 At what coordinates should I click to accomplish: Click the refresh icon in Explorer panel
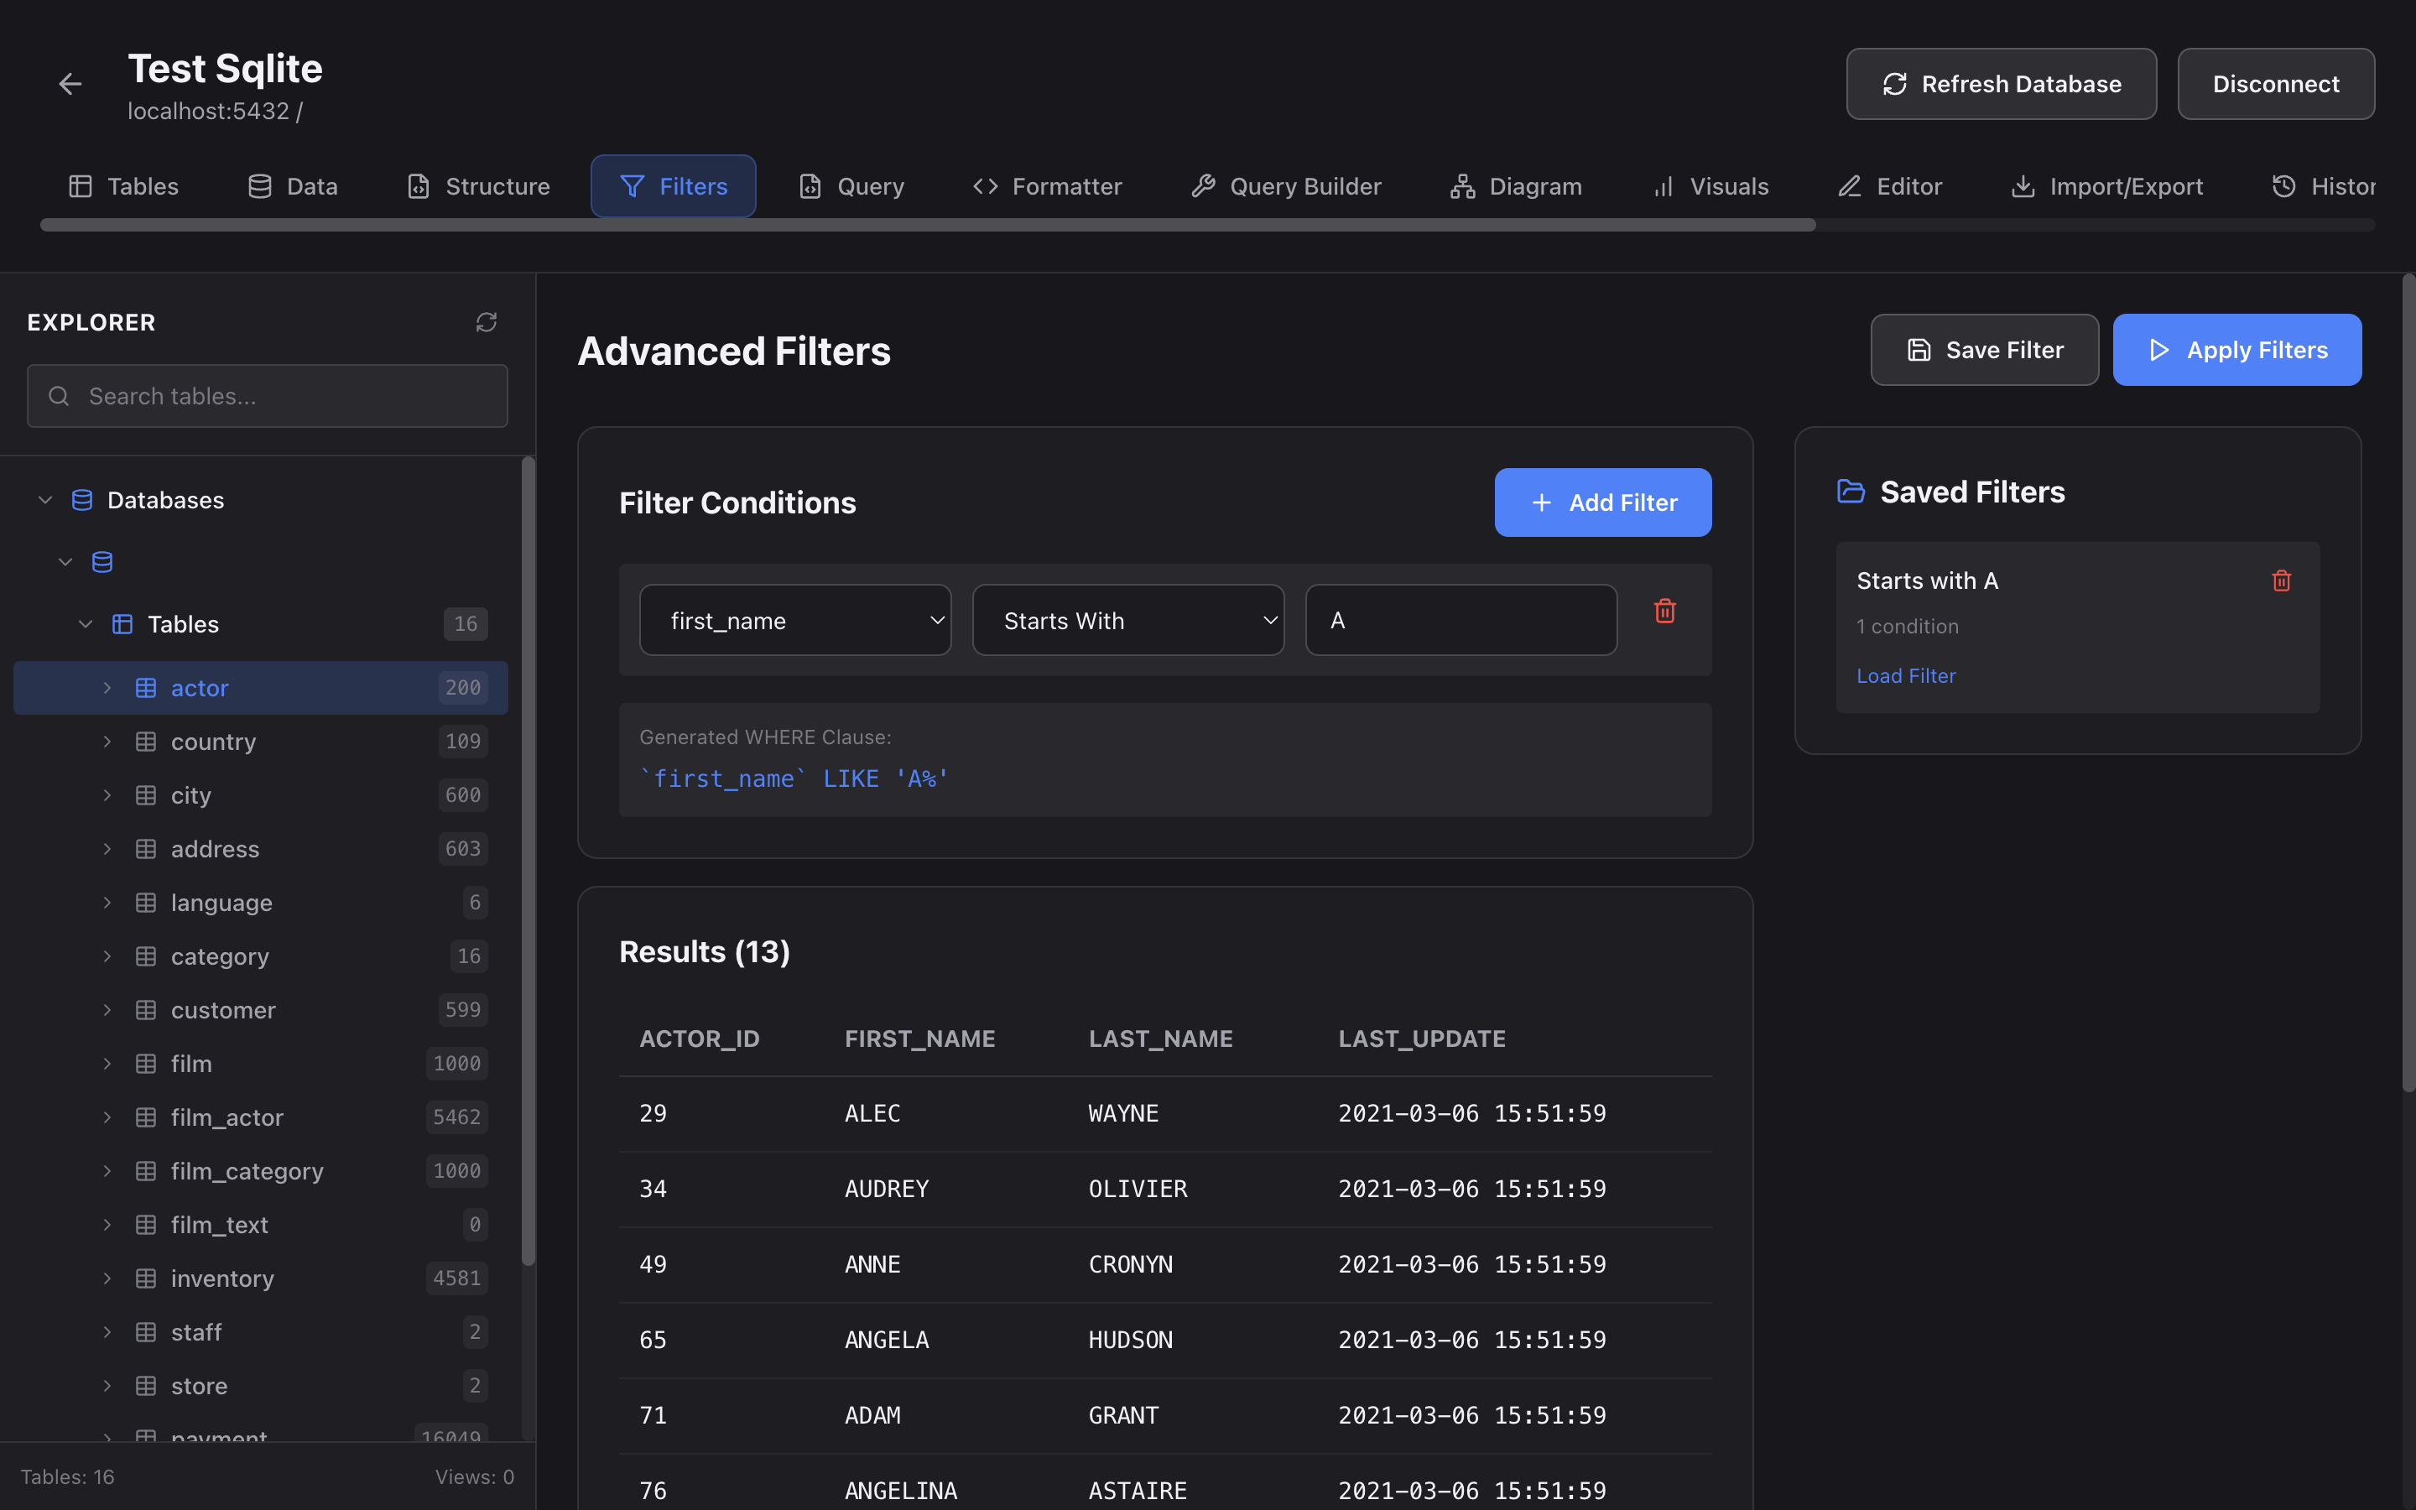pos(487,321)
